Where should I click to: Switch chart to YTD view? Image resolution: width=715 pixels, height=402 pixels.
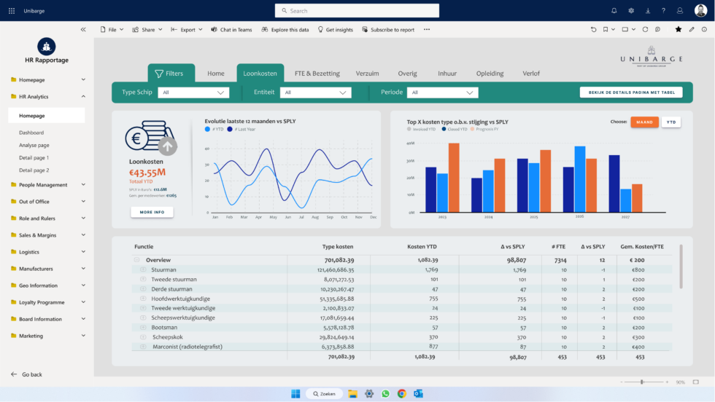pos(671,122)
